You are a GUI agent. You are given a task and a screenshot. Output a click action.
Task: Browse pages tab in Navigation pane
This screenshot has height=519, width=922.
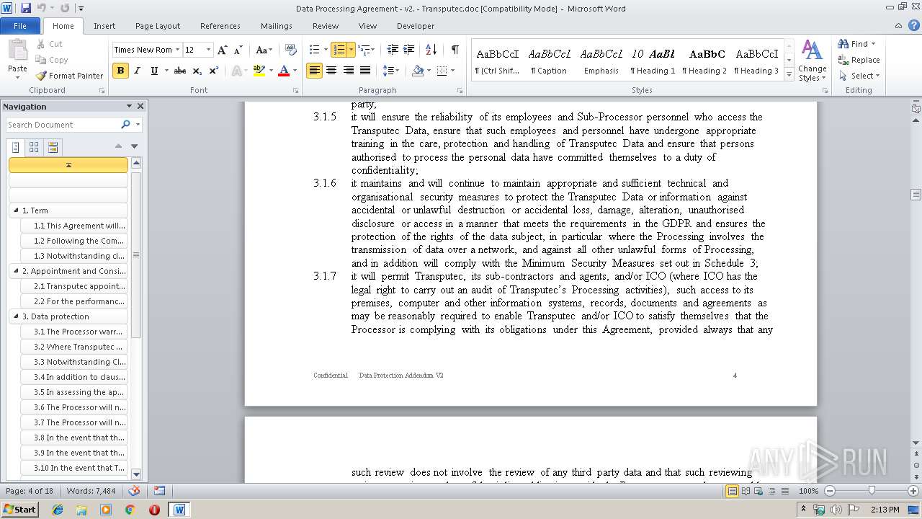pyautogui.click(x=34, y=147)
